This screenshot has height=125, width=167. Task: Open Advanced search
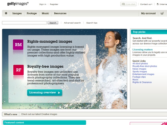(72, 23)
